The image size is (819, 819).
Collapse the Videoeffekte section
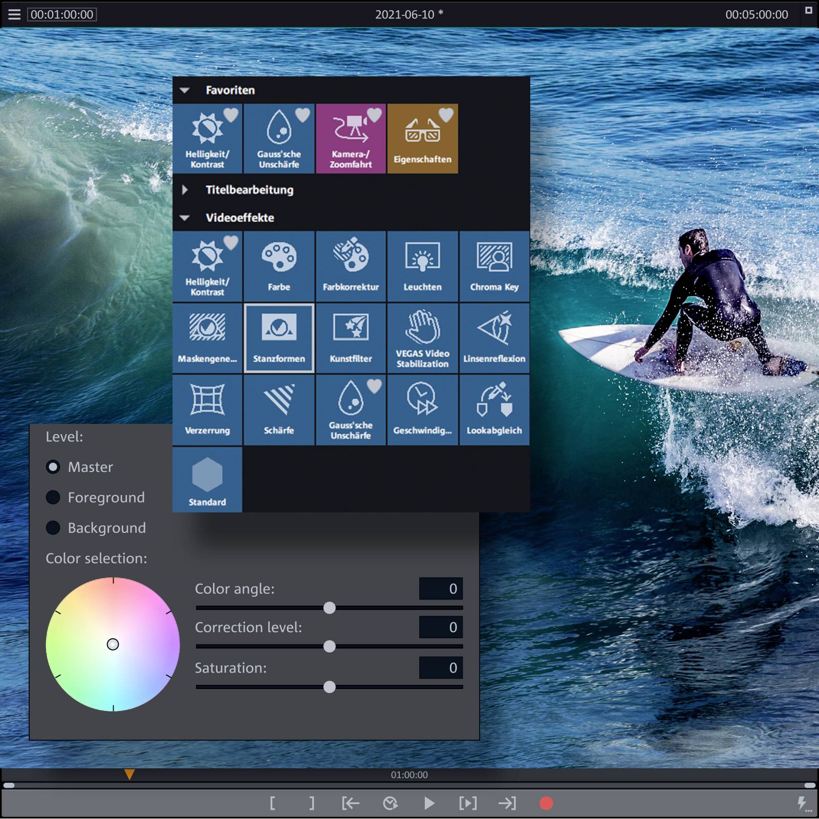pos(186,218)
